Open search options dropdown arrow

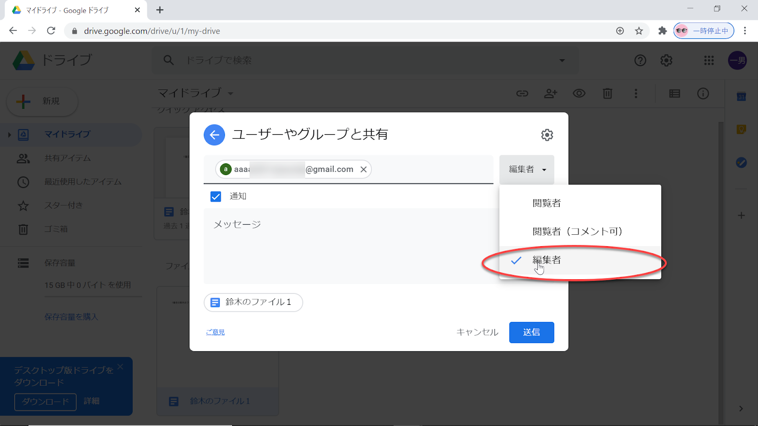[562, 61]
